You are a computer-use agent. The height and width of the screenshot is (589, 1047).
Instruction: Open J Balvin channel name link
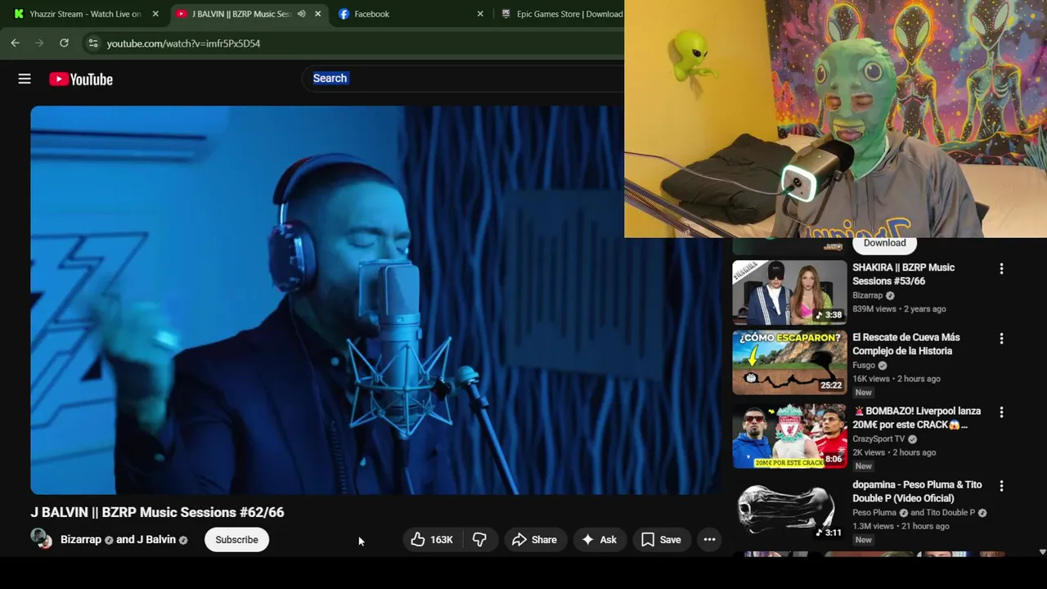pos(156,539)
